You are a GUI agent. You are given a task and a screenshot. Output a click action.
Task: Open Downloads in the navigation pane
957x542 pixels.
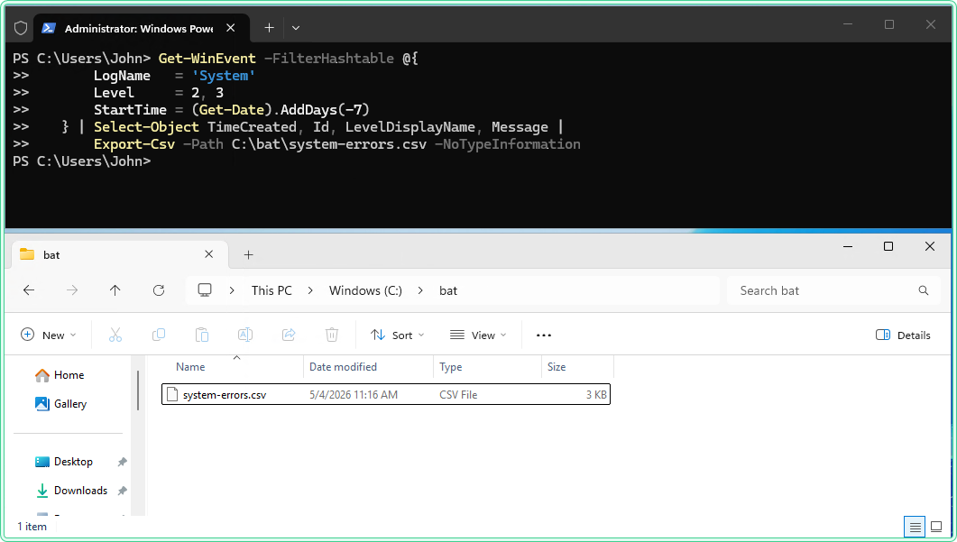(x=71, y=491)
